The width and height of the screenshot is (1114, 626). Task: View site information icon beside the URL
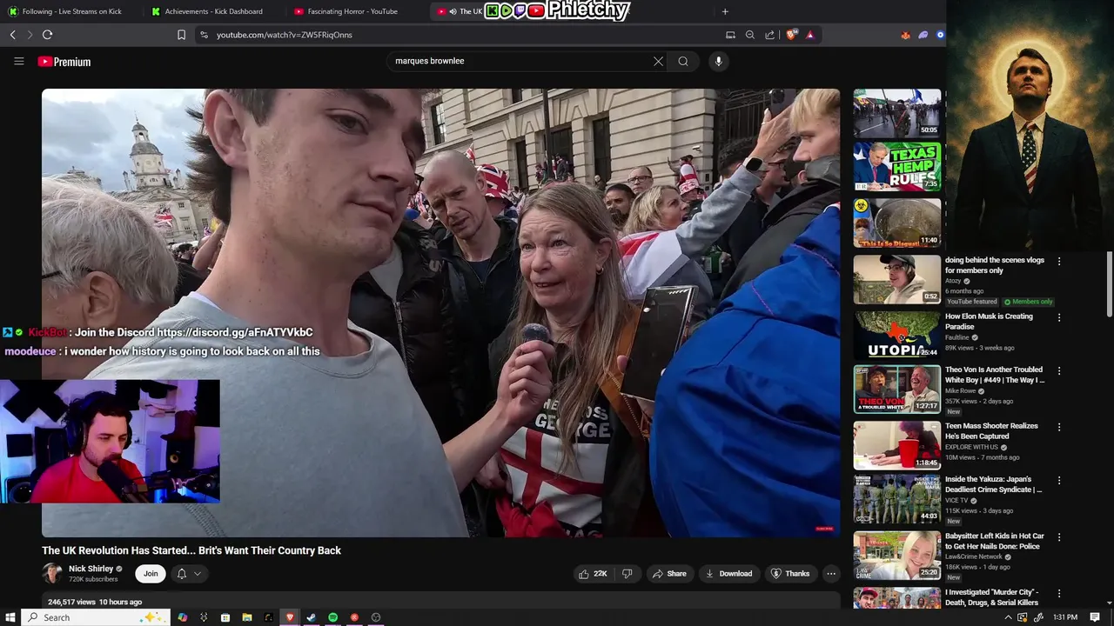point(204,35)
